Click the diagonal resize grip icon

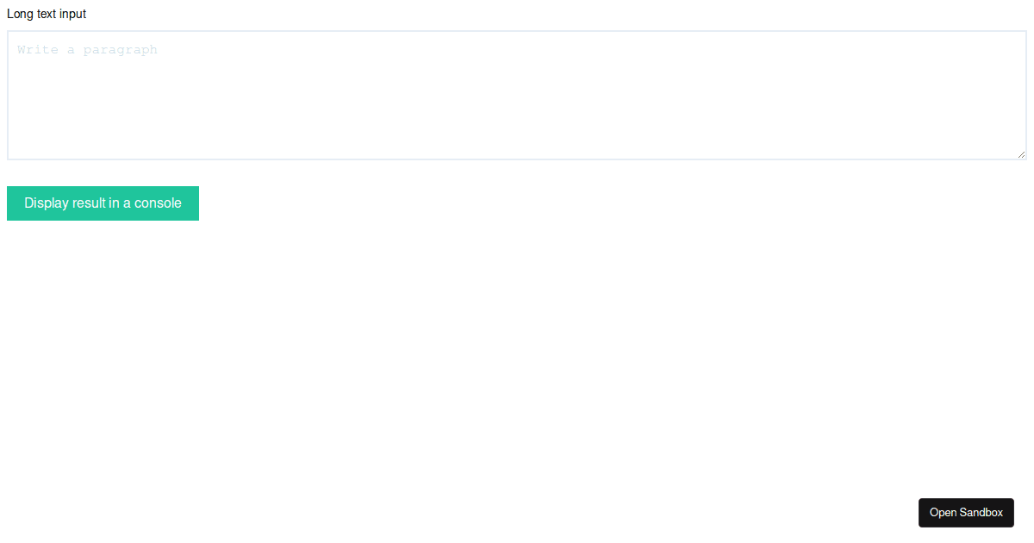click(x=1021, y=154)
